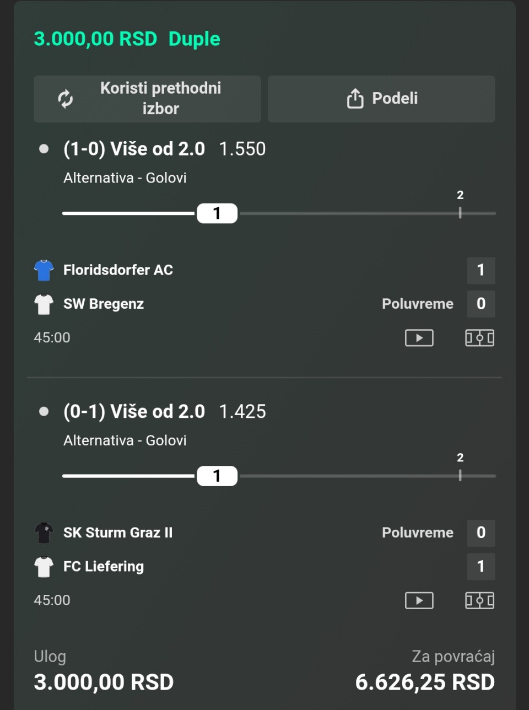Select the bullet beside (0-1) Više od 2.0

coord(44,411)
